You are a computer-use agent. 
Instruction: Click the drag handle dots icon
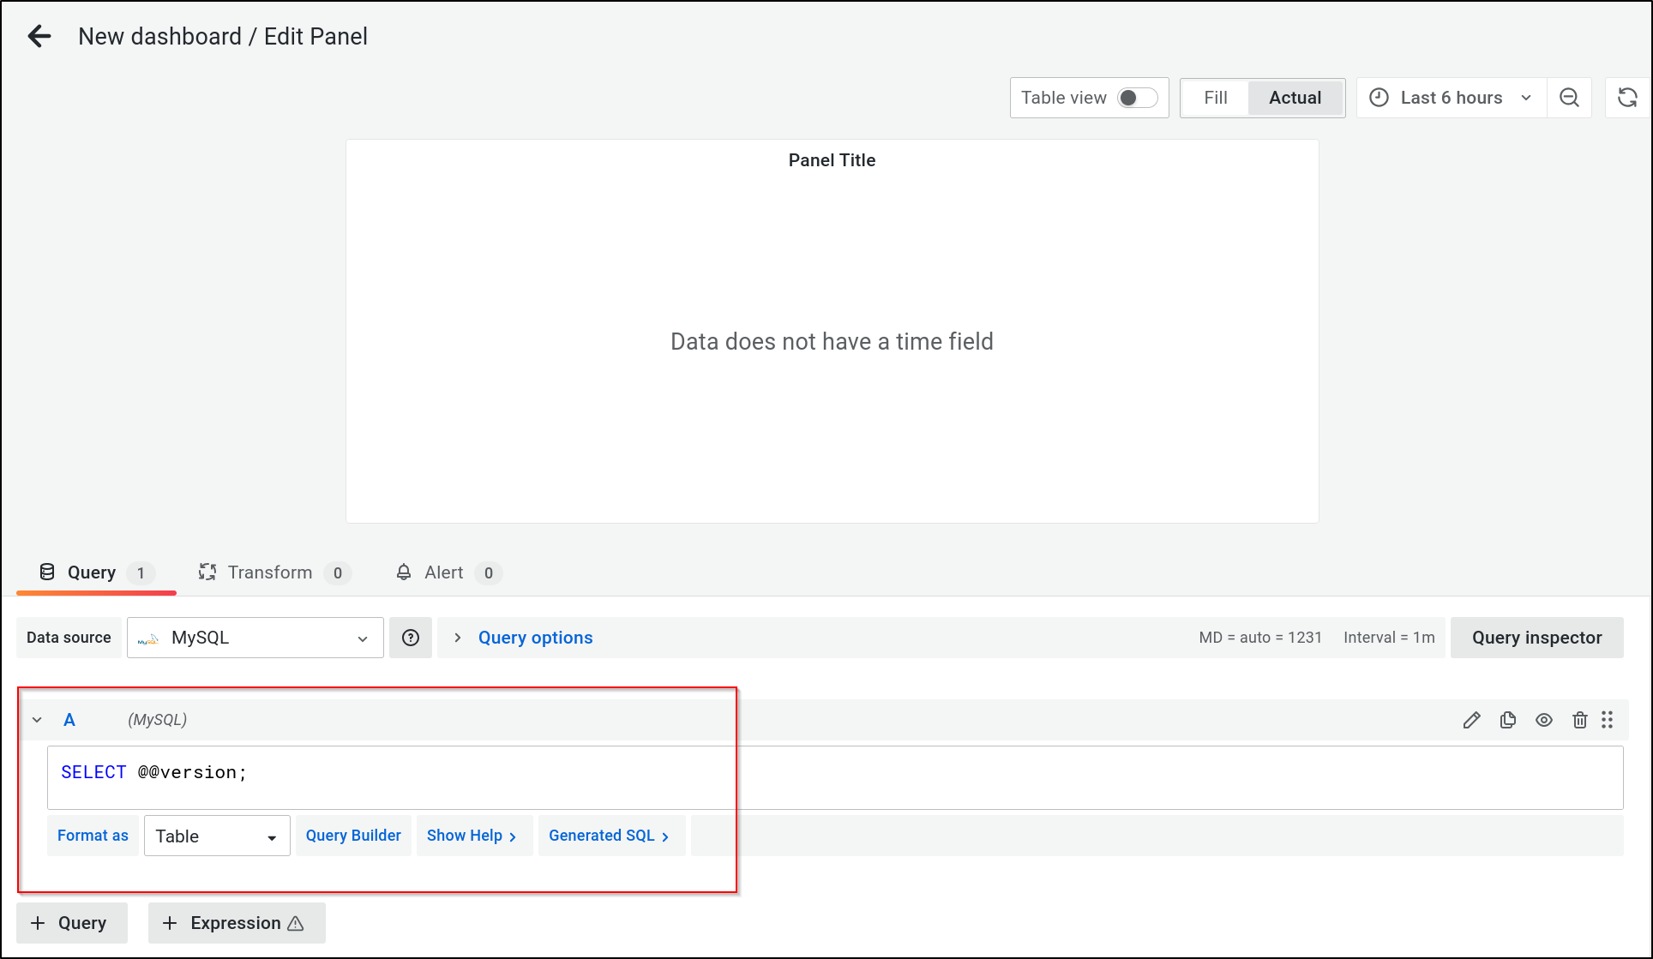1608,720
